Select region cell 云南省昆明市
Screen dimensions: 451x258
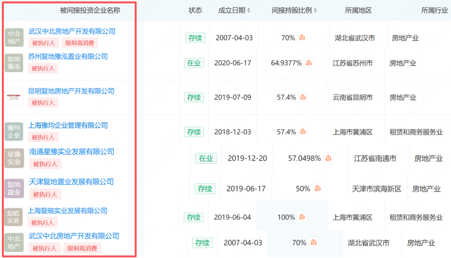(352, 97)
